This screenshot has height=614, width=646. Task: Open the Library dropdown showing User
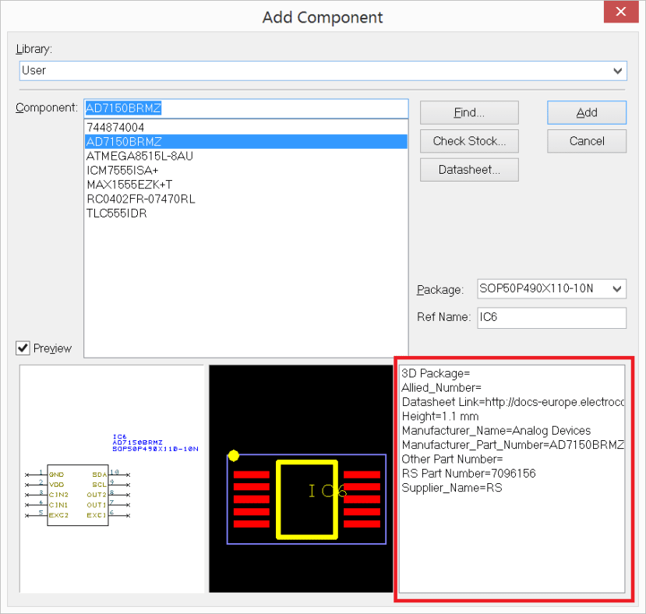pyautogui.click(x=323, y=71)
